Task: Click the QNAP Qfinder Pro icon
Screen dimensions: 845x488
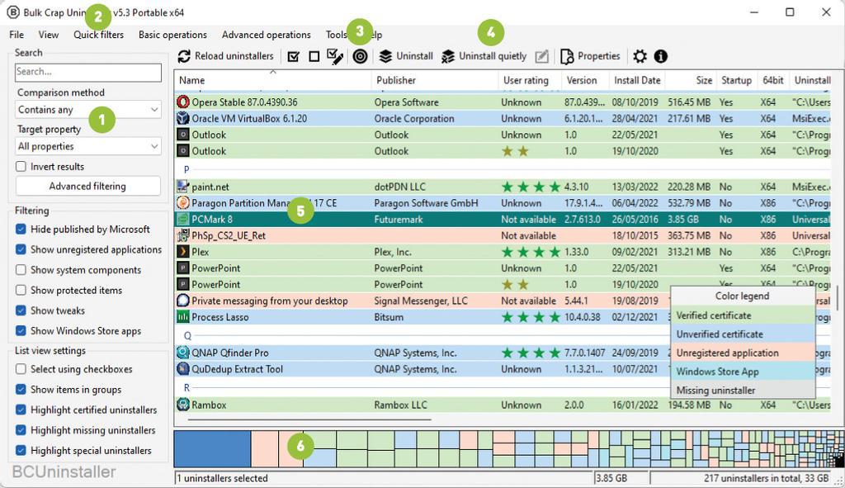Action: (183, 353)
